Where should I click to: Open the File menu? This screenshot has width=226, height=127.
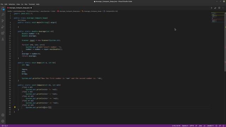coord(2,4)
